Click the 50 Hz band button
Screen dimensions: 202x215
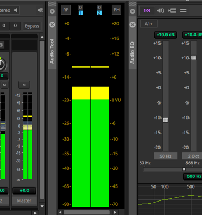click(x=165, y=156)
